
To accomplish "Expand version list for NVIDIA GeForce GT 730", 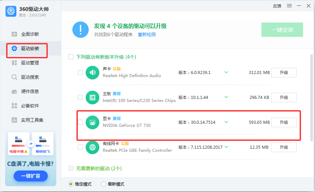I will (x=226, y=122).
